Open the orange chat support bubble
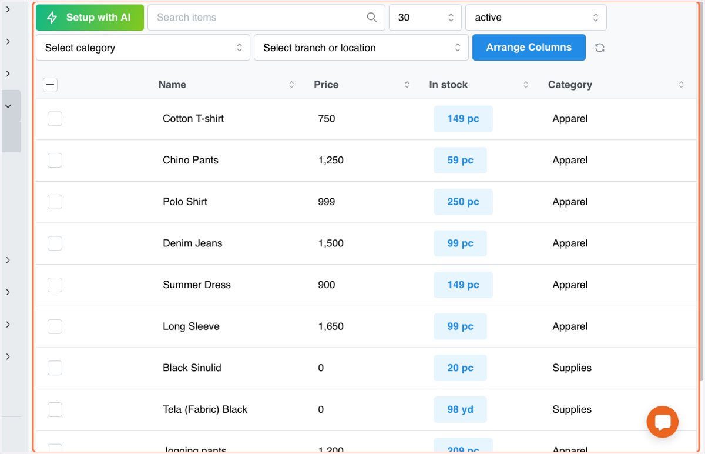 (x=663, y=422)
